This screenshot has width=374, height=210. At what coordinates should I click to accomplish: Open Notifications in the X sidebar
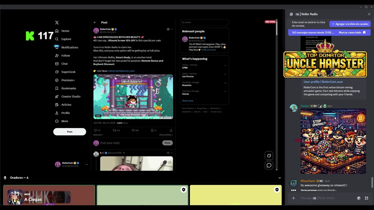67,47
